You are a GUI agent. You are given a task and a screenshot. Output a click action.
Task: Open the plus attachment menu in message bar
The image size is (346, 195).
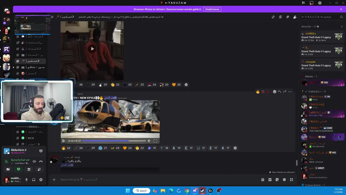point(54,180)
